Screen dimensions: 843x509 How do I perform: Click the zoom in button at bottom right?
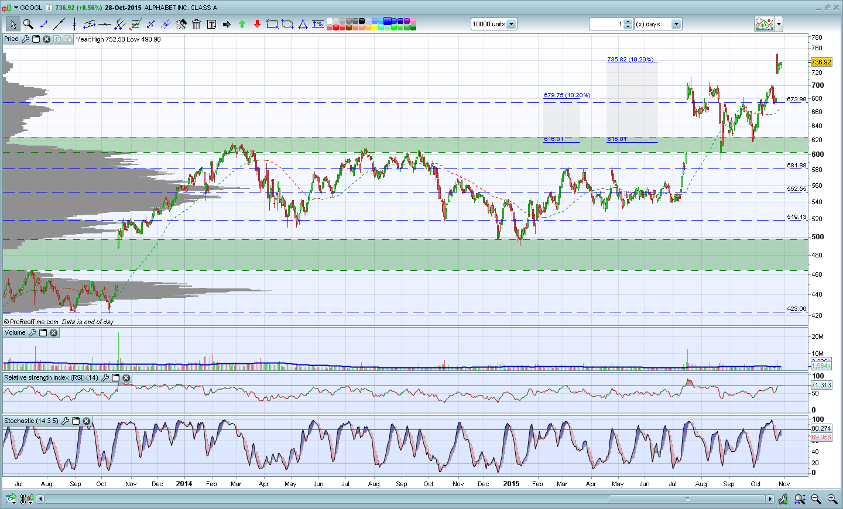coord(832,499)
